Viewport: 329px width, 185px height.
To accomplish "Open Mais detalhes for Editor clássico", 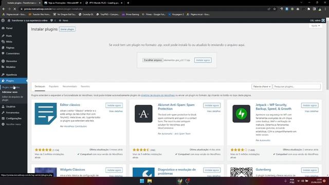I will [116, 111].
